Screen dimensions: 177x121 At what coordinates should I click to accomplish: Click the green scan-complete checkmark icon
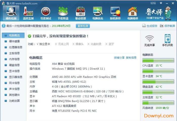click(30, 36)
